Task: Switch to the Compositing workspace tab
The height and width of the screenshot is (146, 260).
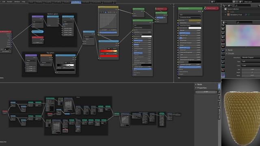Action: 96,2
